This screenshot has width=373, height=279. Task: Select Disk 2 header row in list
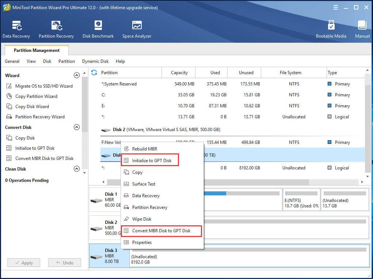point(232,130)
